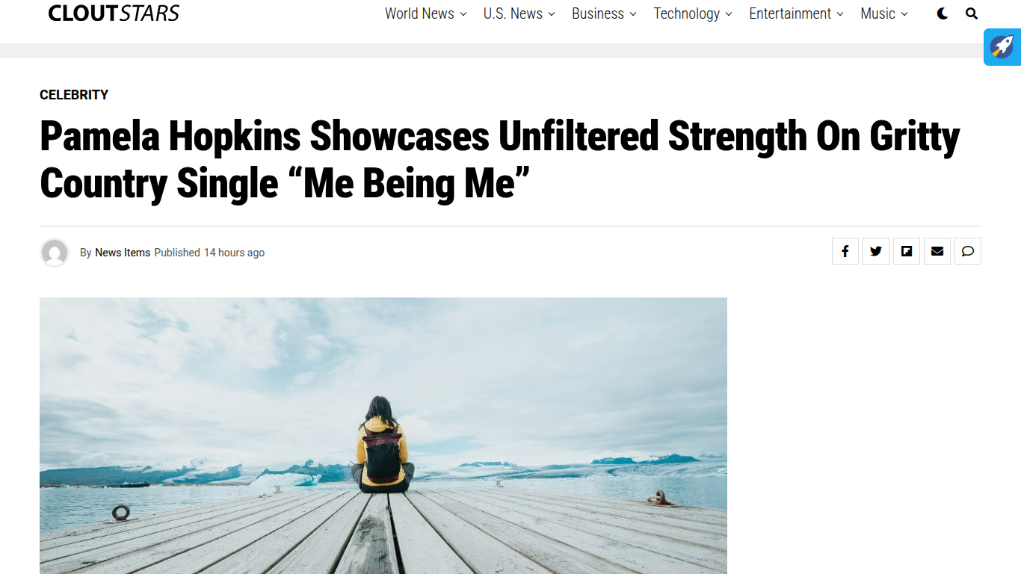Click the featured dock photo

tap(383, 435)
